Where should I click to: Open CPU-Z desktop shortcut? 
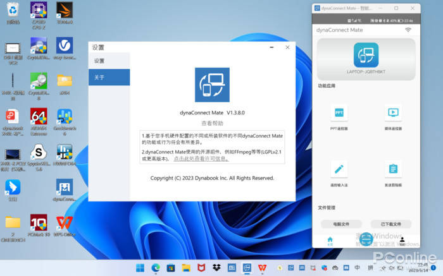(39, 14)
